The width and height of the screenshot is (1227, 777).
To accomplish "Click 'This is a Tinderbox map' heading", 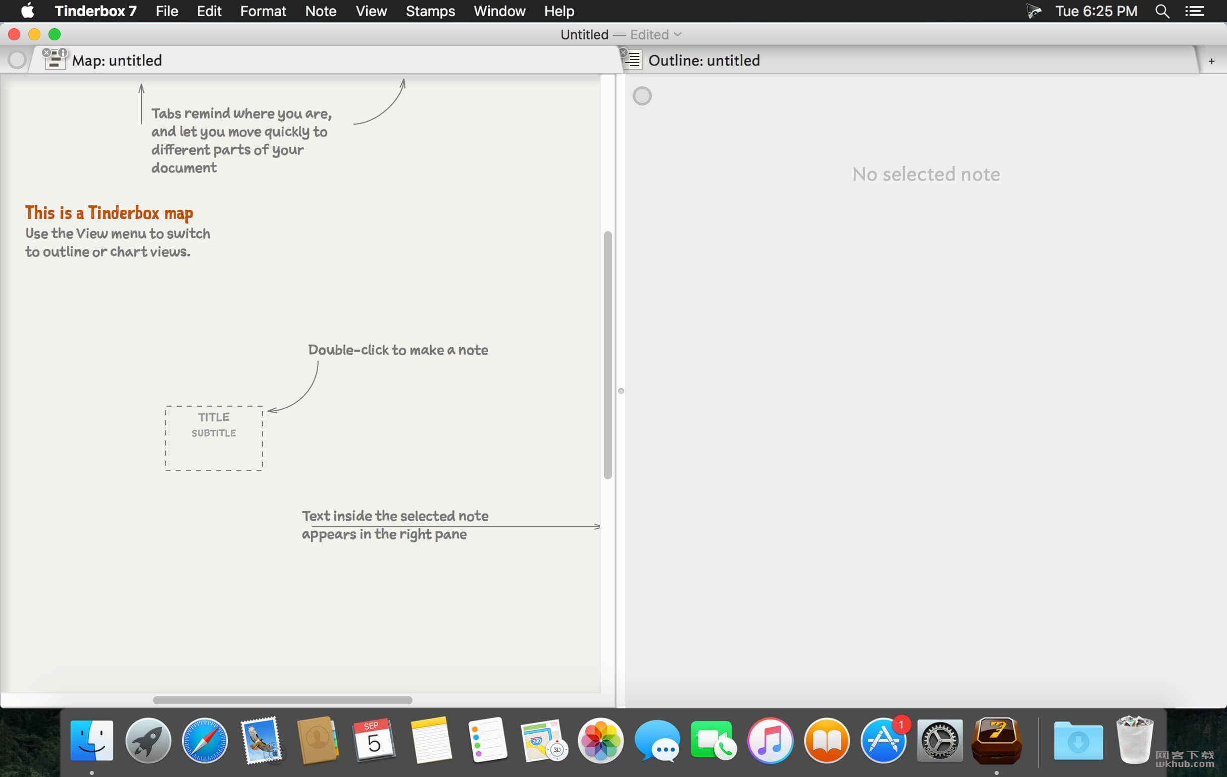I will [x=109, y=213].
